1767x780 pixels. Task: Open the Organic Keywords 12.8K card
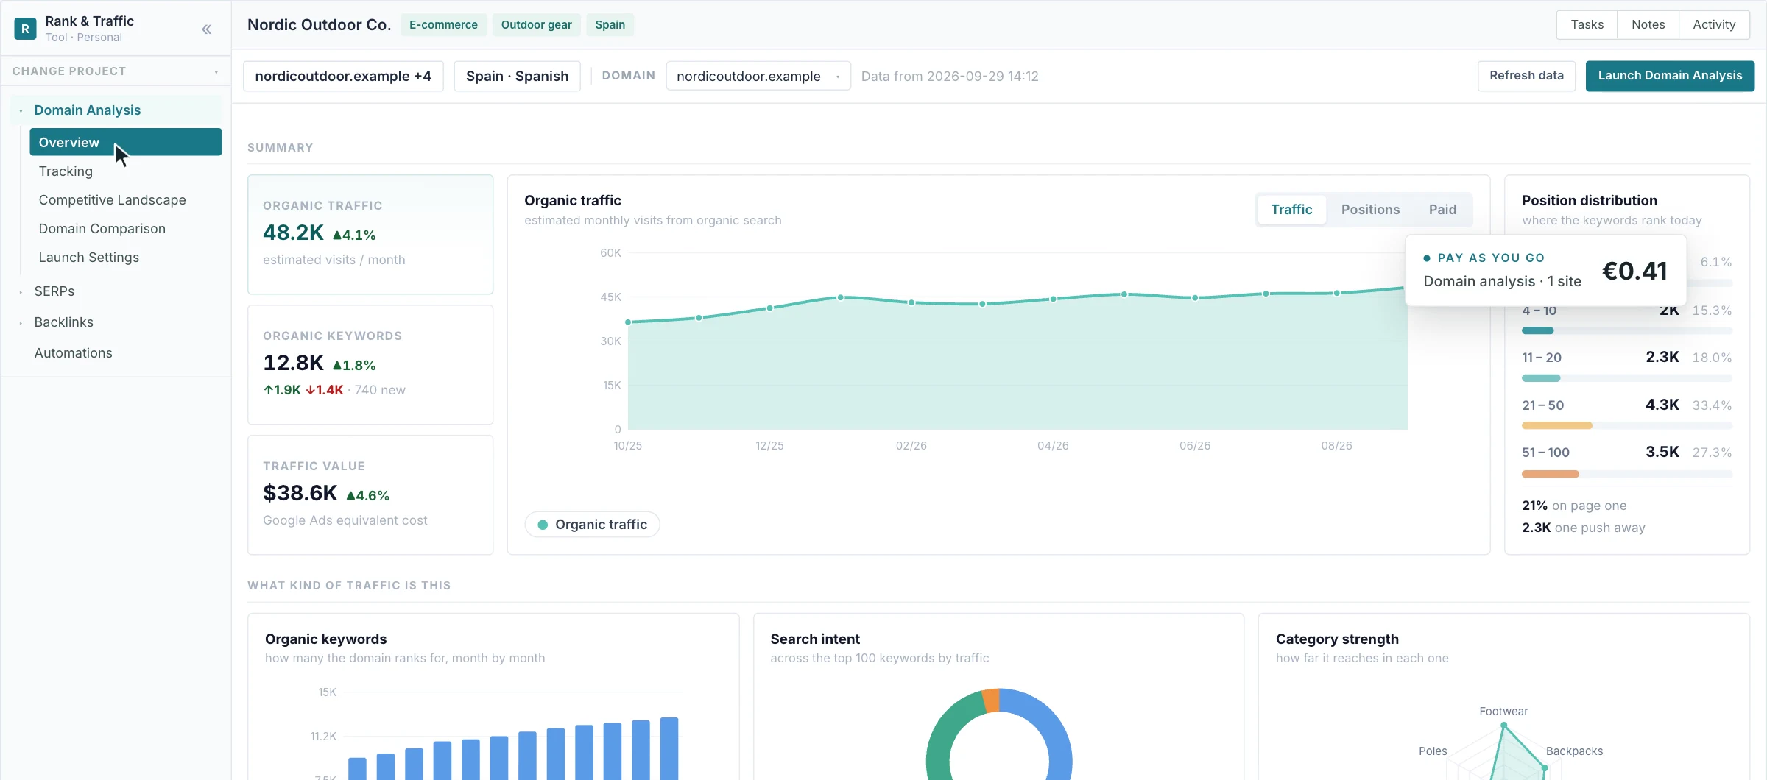[370, 365]
